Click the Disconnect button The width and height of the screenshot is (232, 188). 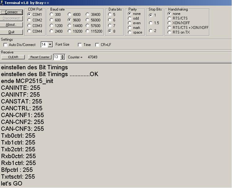click(x=11, y=18)
